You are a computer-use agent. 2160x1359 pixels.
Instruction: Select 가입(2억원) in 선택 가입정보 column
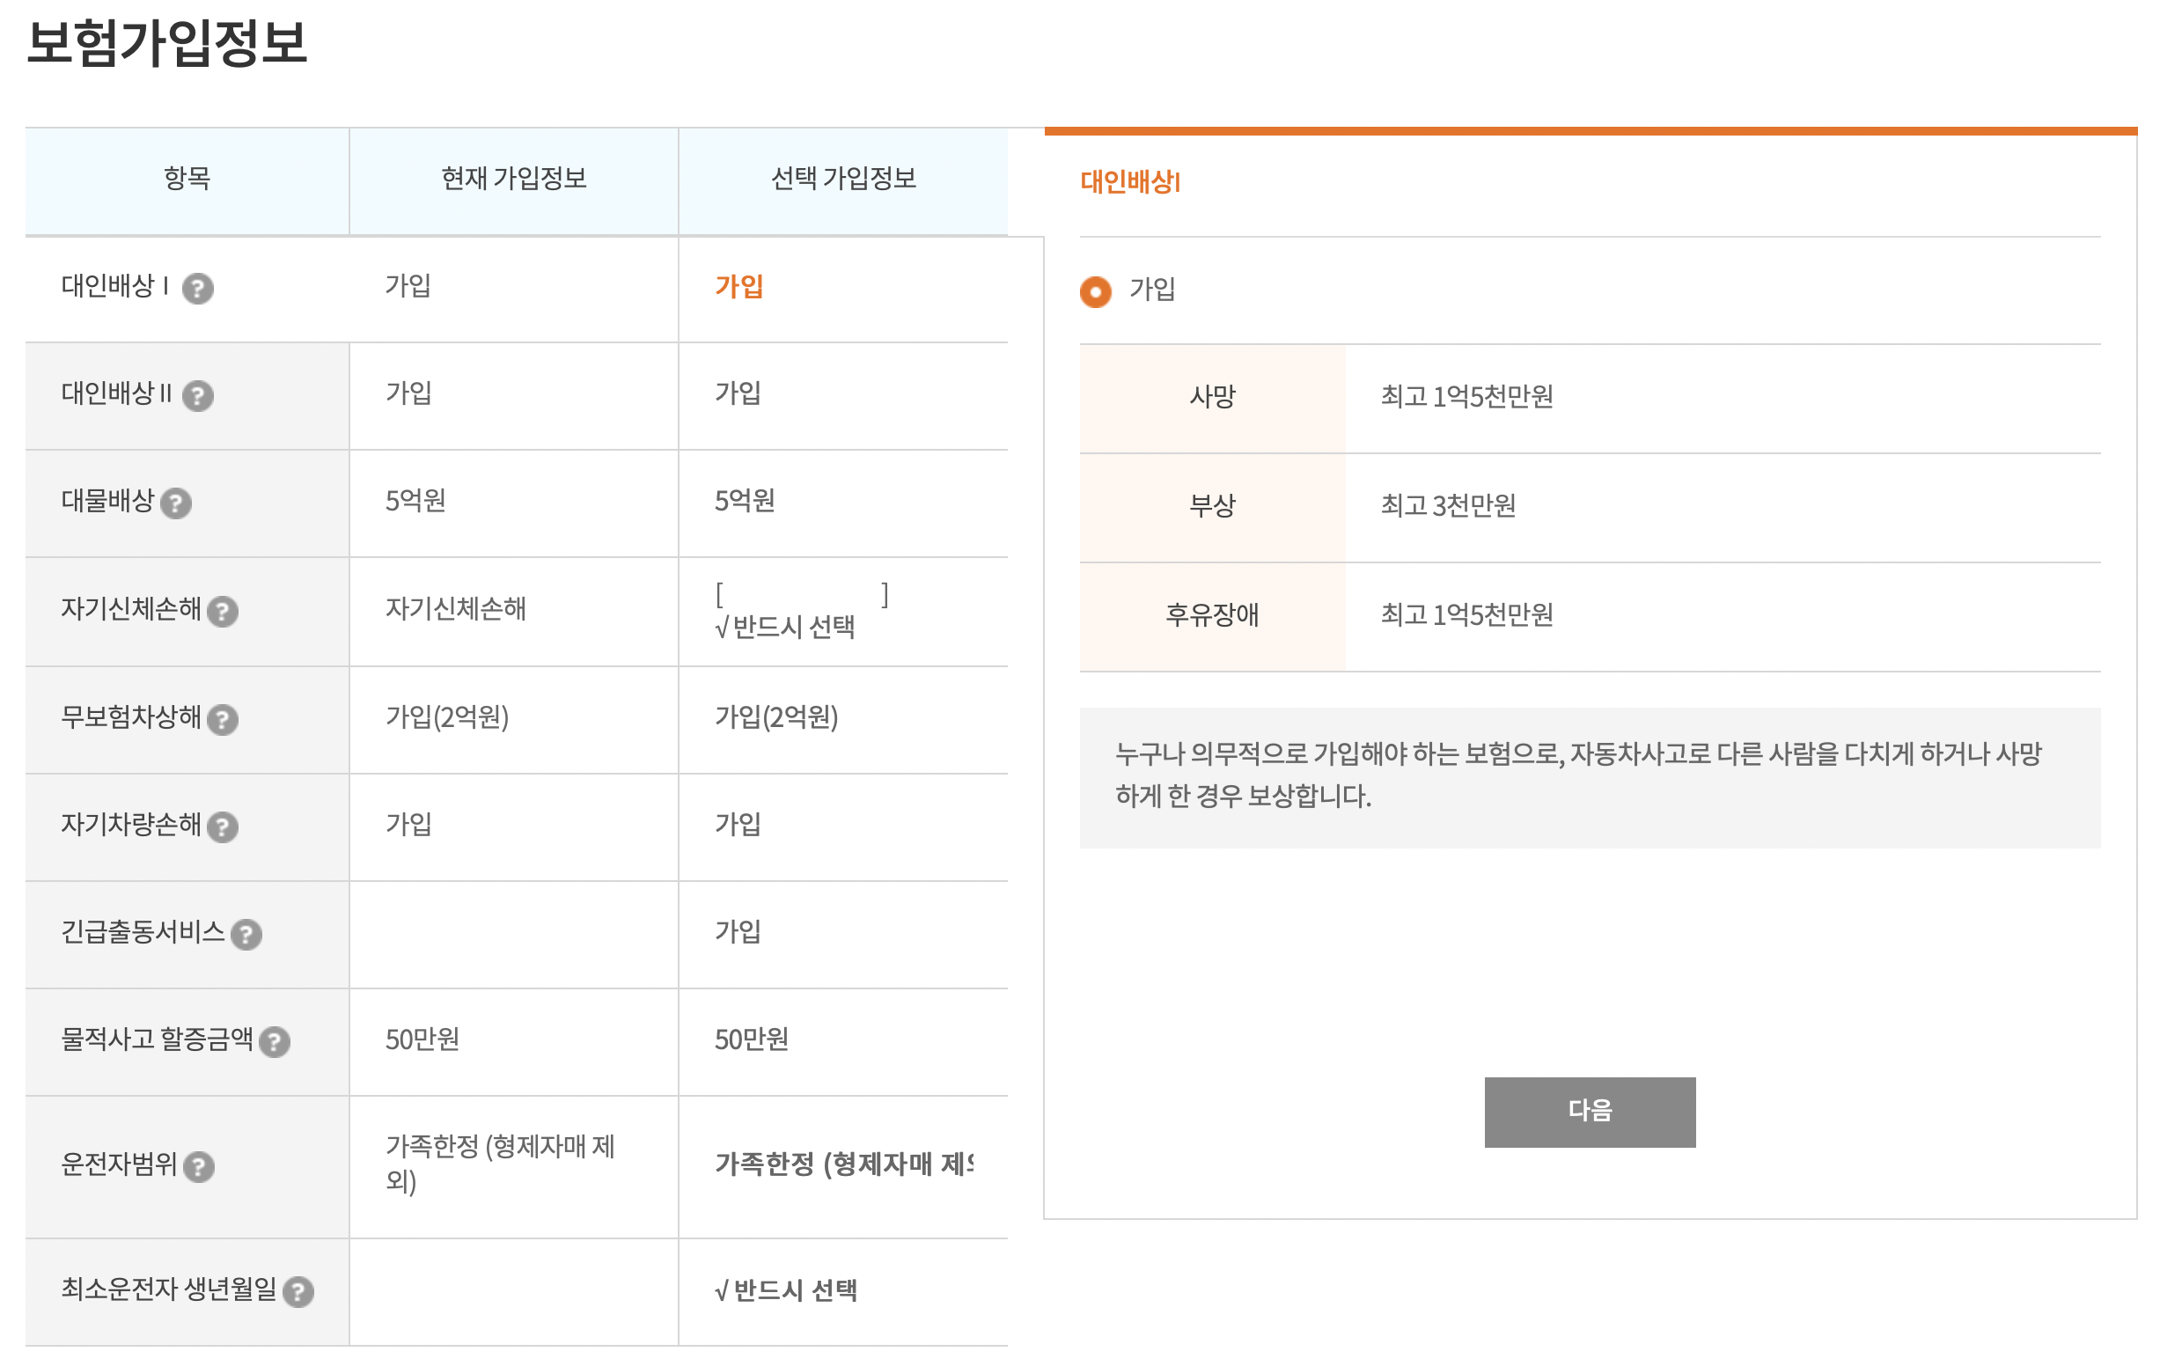tap(776, 717)
